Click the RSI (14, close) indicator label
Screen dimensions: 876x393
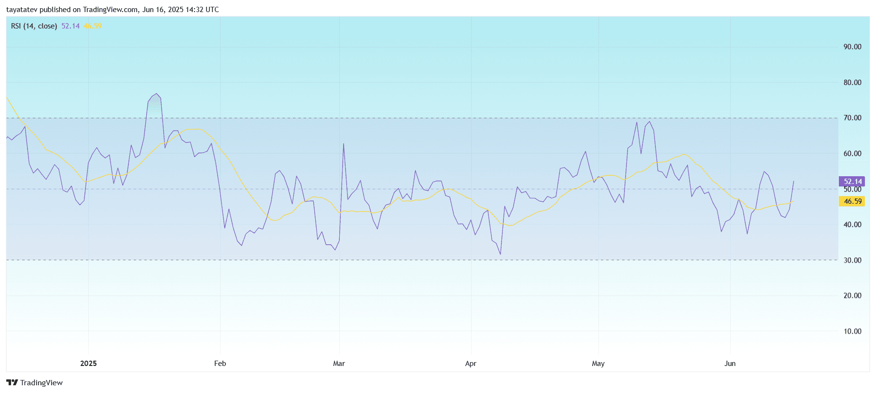(x=34, y=26)
